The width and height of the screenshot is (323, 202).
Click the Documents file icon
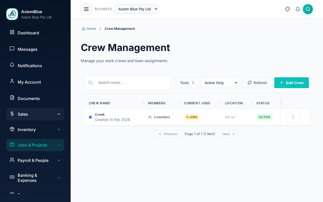tap(12, 97)
